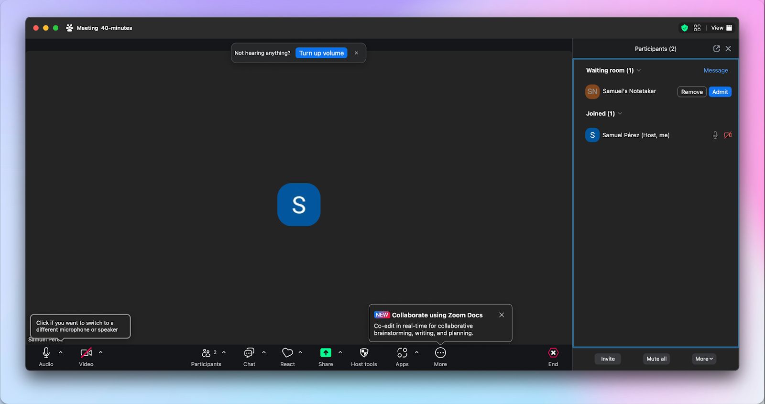Click the Participants (2) panel title
The image size is (765, 404).
coord(656,49)
